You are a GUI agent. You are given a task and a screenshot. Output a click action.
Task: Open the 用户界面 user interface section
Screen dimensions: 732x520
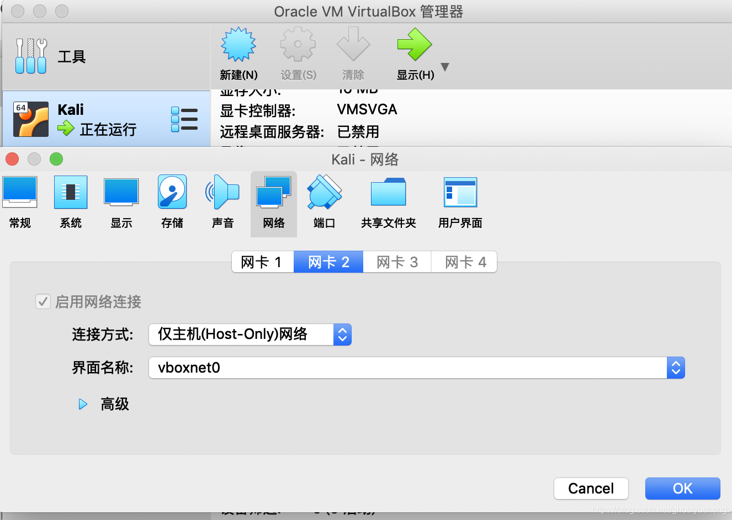point(460,202)
